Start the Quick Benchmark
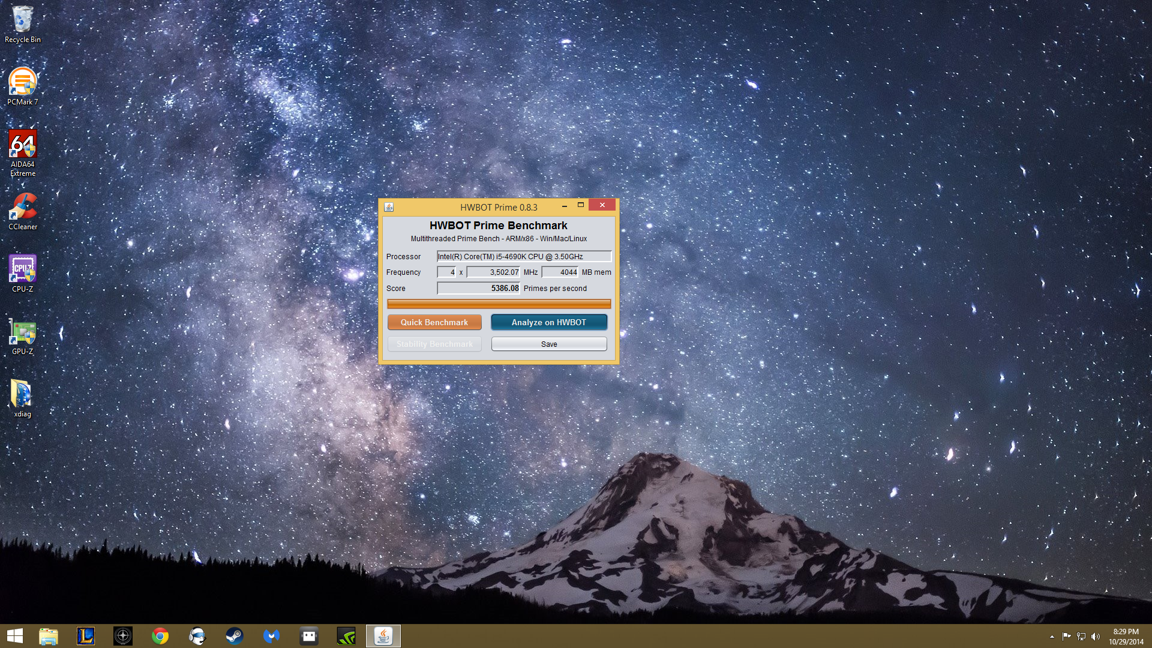This screenshot has height=648, width=1152. (x=434, y=322)
